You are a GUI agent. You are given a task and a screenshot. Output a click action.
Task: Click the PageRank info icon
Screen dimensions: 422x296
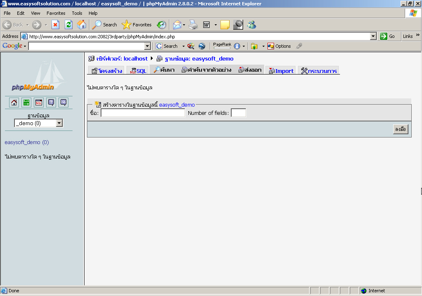237,46
